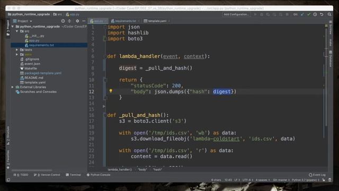
Task: Select packaged-template.yaml in the project tree
Action: pos(41,73)
